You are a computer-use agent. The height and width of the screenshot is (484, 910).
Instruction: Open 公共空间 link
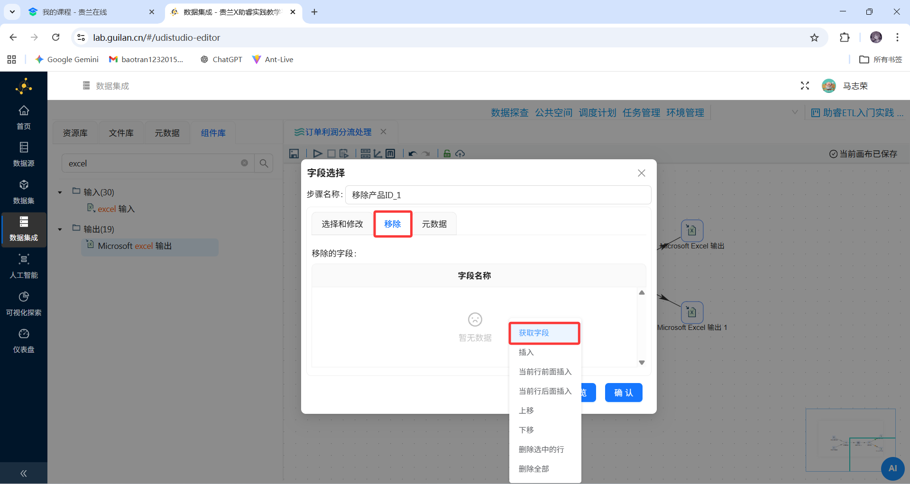[553, 113]
